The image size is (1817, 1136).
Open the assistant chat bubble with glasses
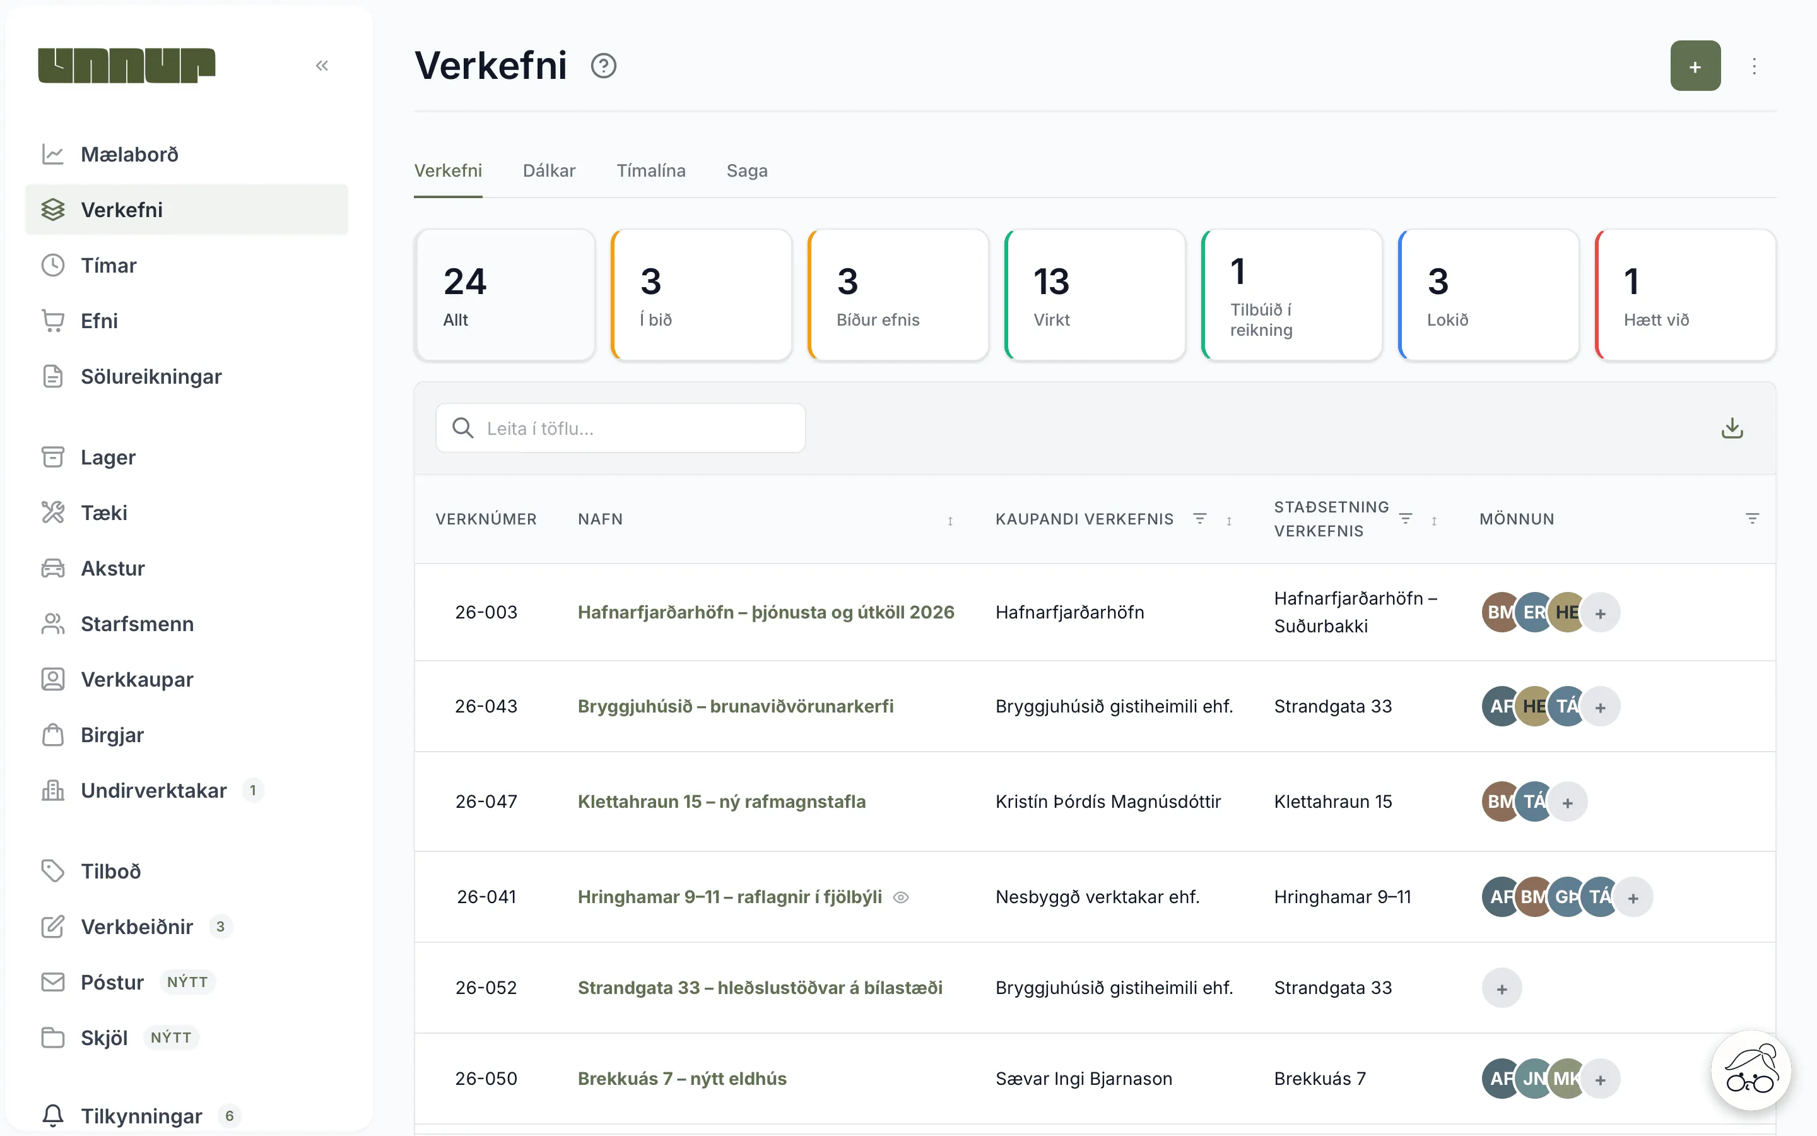1751,1070
